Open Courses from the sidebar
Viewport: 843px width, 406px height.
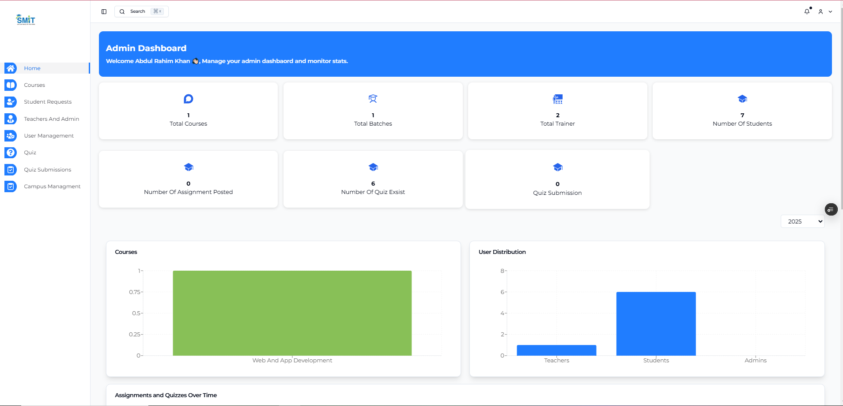34,85
